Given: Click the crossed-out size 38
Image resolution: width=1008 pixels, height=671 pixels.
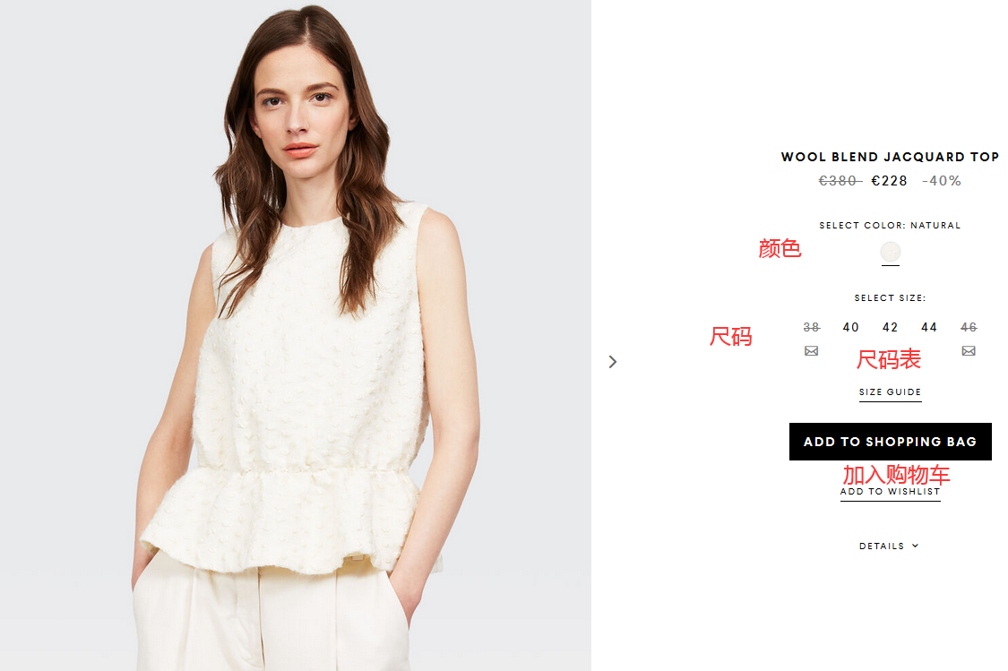Looking at the screenshot, I should (x=811, y=327).
